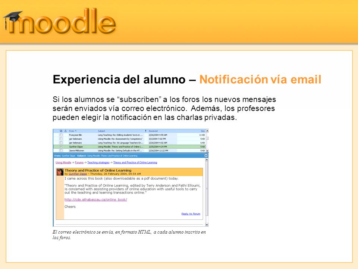Select the 'Assessment by competency' email subject
The height and width of the screenshot is (269, 358).
120,139
